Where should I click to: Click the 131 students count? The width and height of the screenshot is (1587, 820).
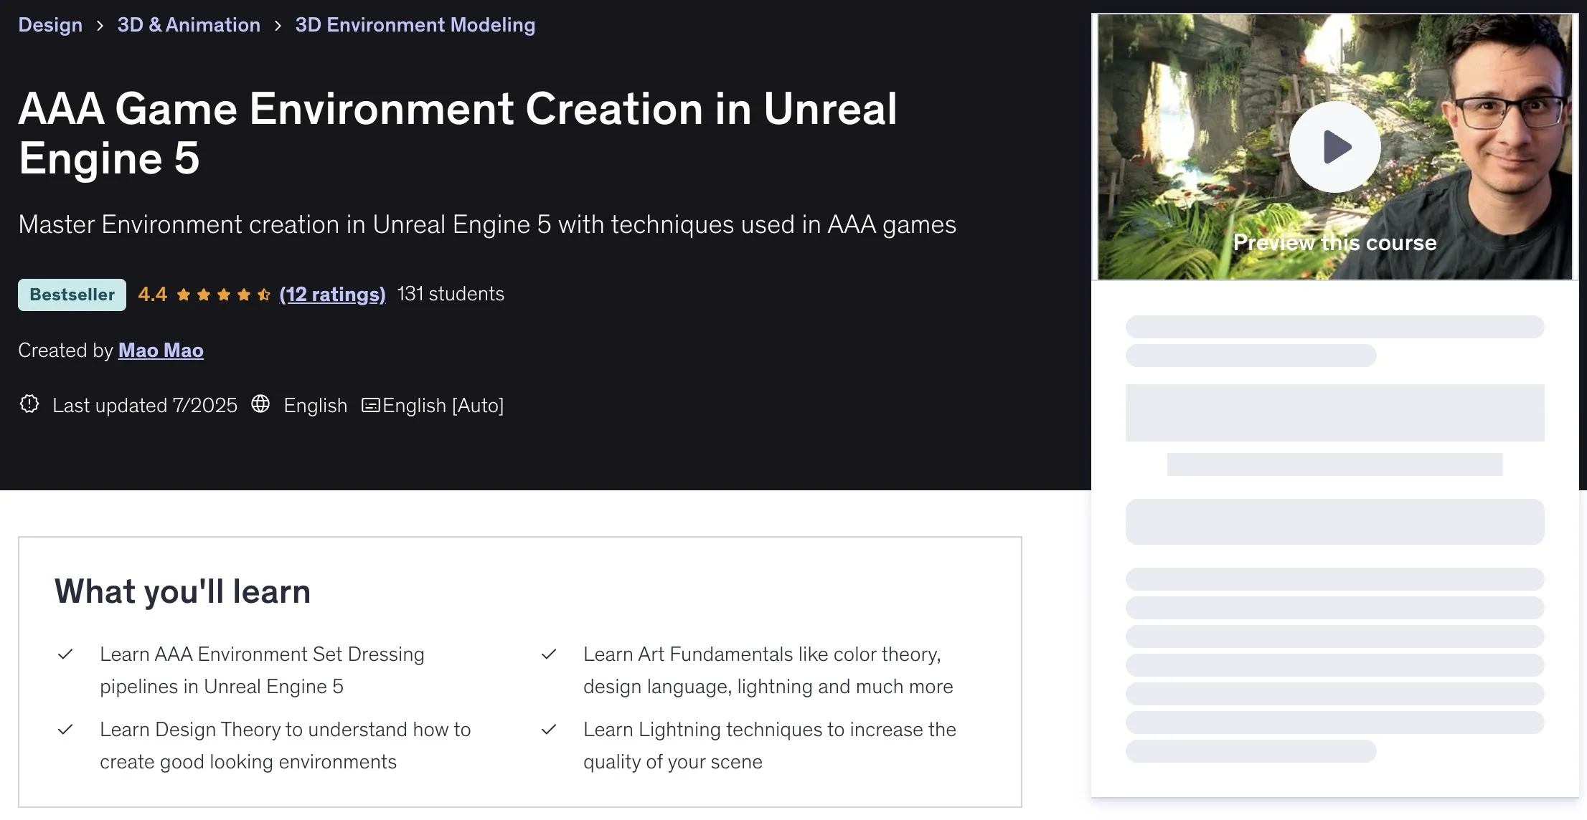[x=451, y=294]
